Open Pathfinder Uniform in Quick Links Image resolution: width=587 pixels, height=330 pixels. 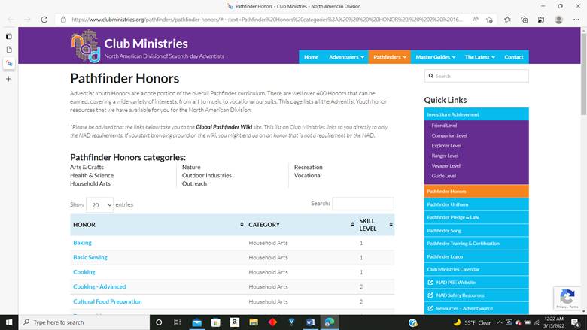[x=476, y=204]
